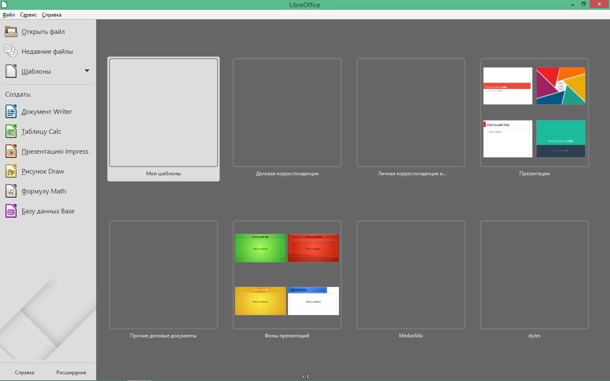This screenshot has width=610, height=381.
Task: Click the MediaWiki caption text
Action: [411, 336]
